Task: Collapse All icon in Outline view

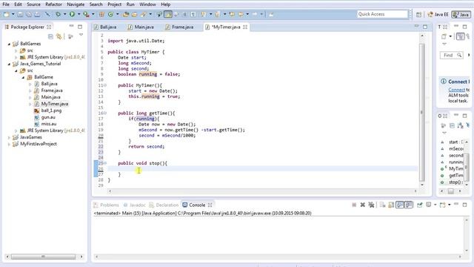Action: pyautogui.click(x=453, y=125)
